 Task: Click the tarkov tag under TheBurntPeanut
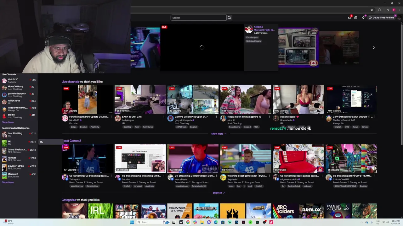tap(365, 127)
